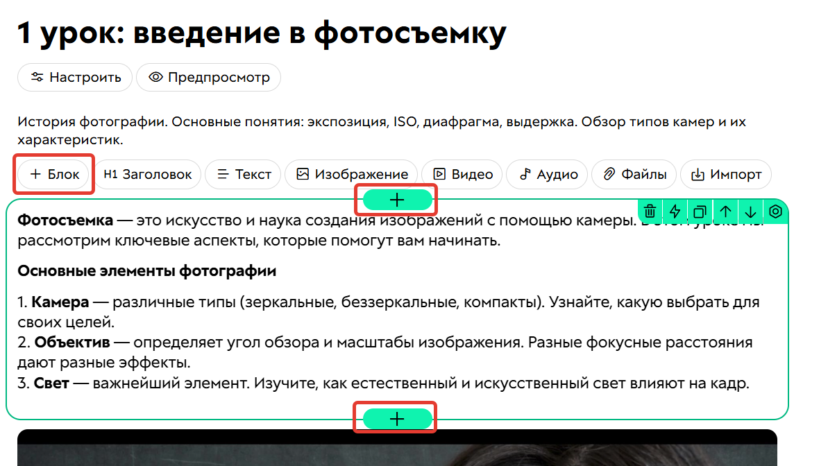Screen dimensions: 828x466
Task: Click the lesson description starting "История фотографии"
Action: pyautogui.click(x=382, y=130)
